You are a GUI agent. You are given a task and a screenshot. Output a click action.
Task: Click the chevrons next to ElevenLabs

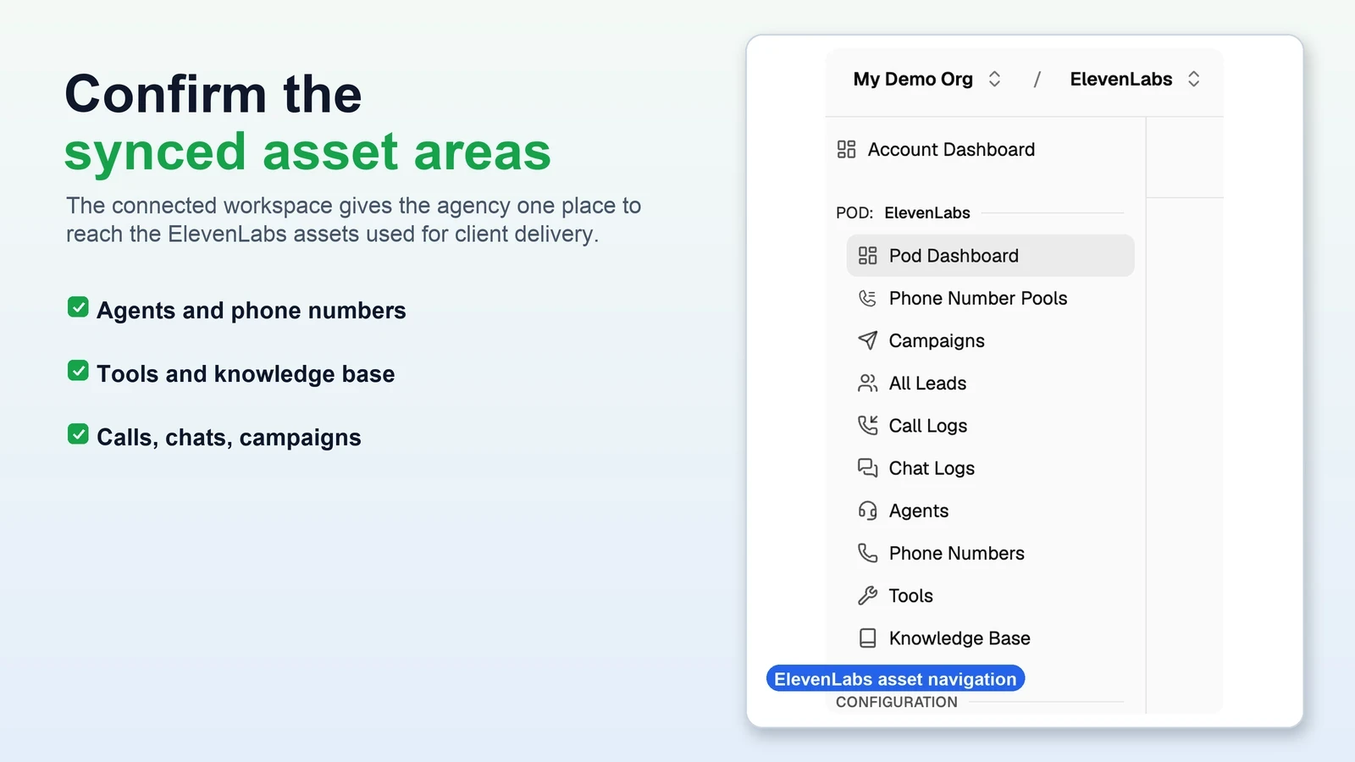[1193, 80]
